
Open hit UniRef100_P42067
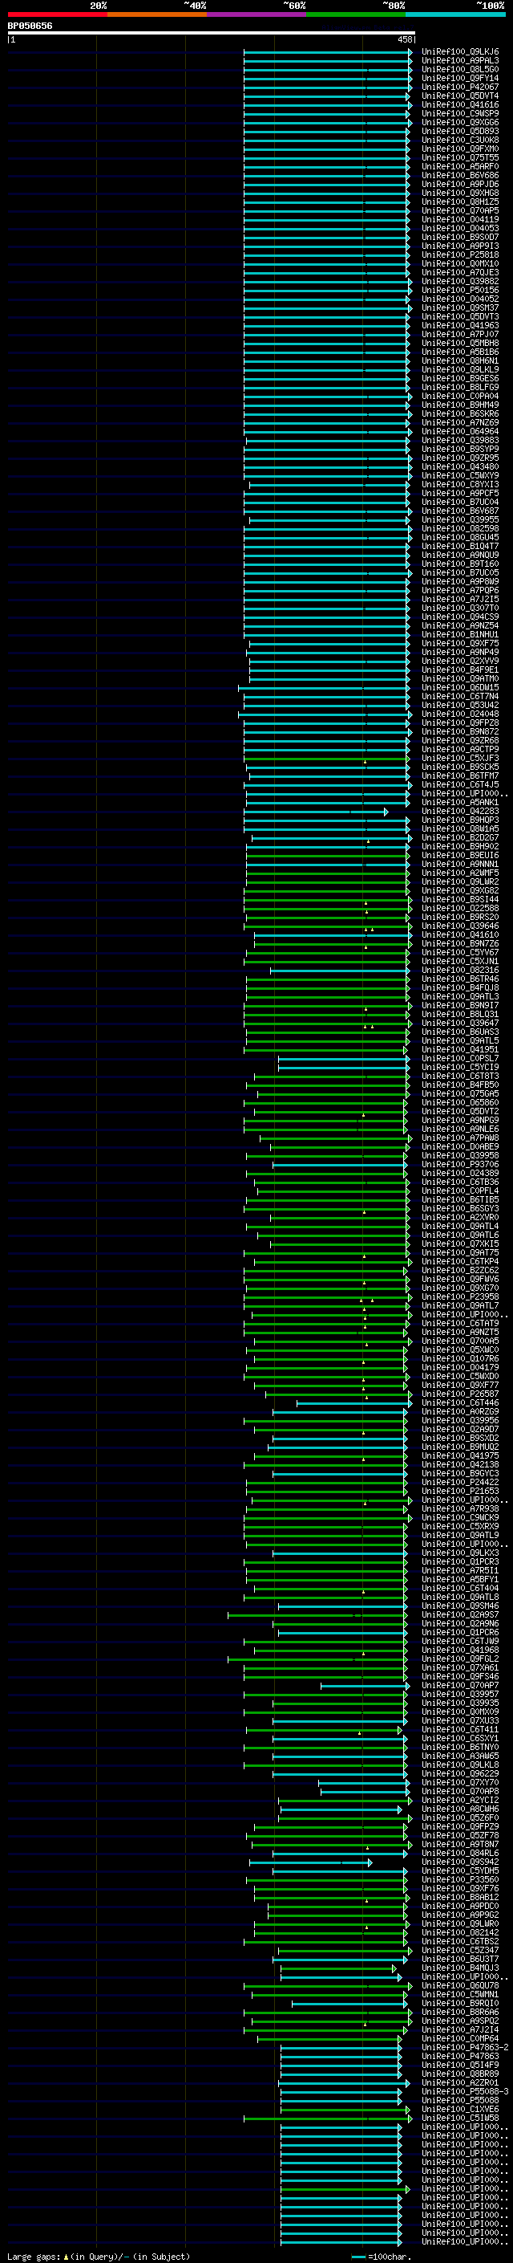(460, 87)
